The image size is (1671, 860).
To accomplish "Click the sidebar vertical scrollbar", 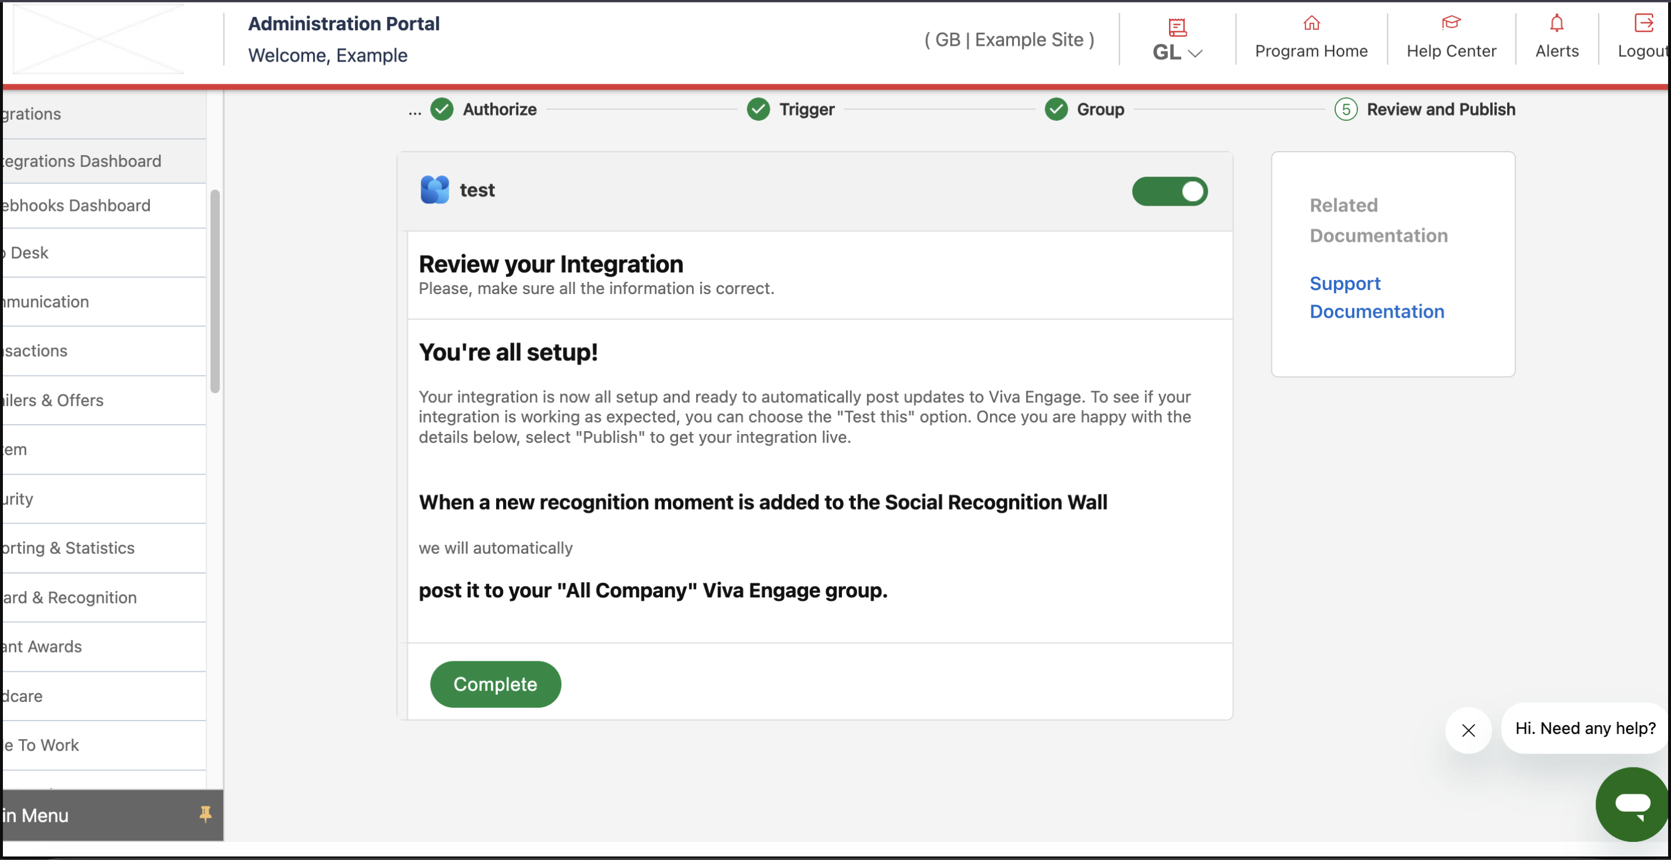I will (215, 291).
